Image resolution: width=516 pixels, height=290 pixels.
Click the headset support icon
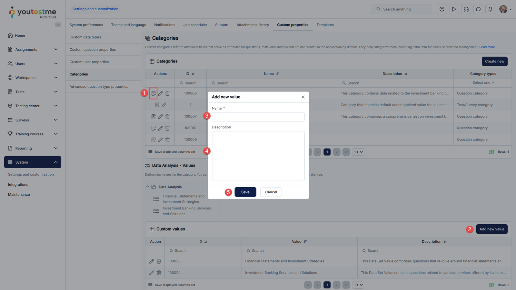466,9
